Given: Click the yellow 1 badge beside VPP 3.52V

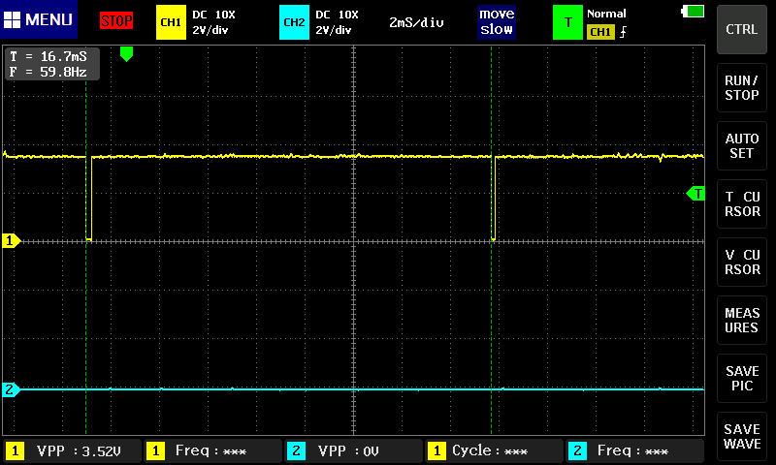Looking at the screenshot, I should tap(15, 450).
